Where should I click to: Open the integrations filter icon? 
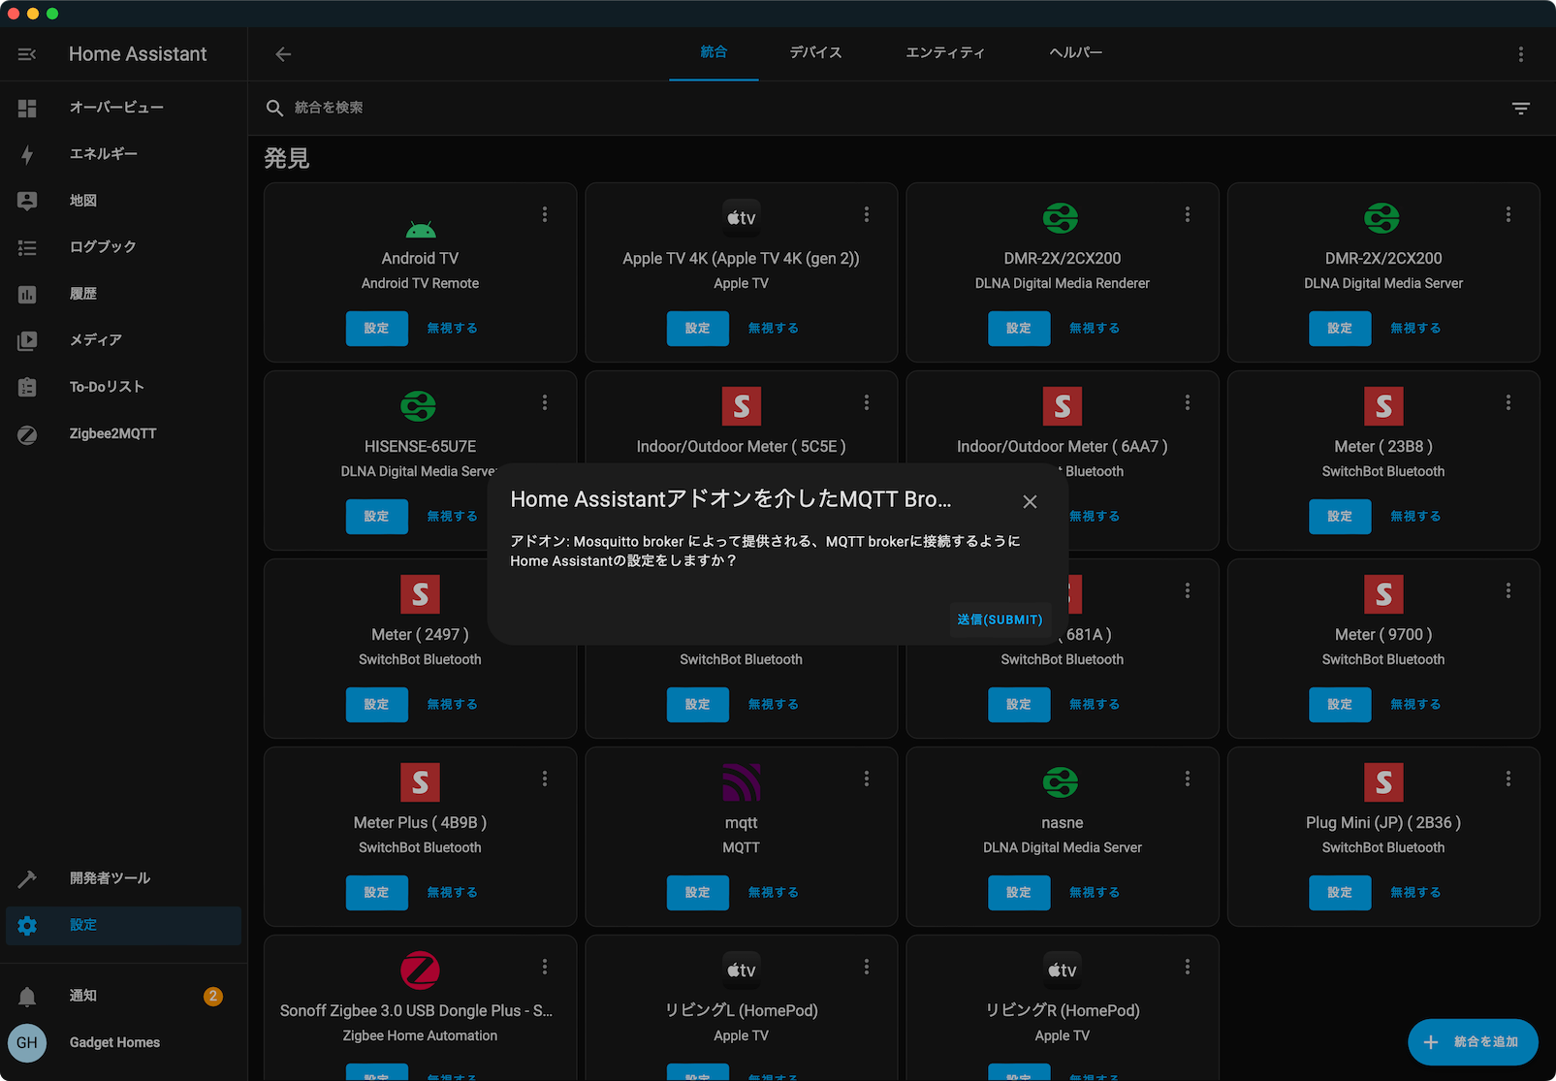[1520, 108]
